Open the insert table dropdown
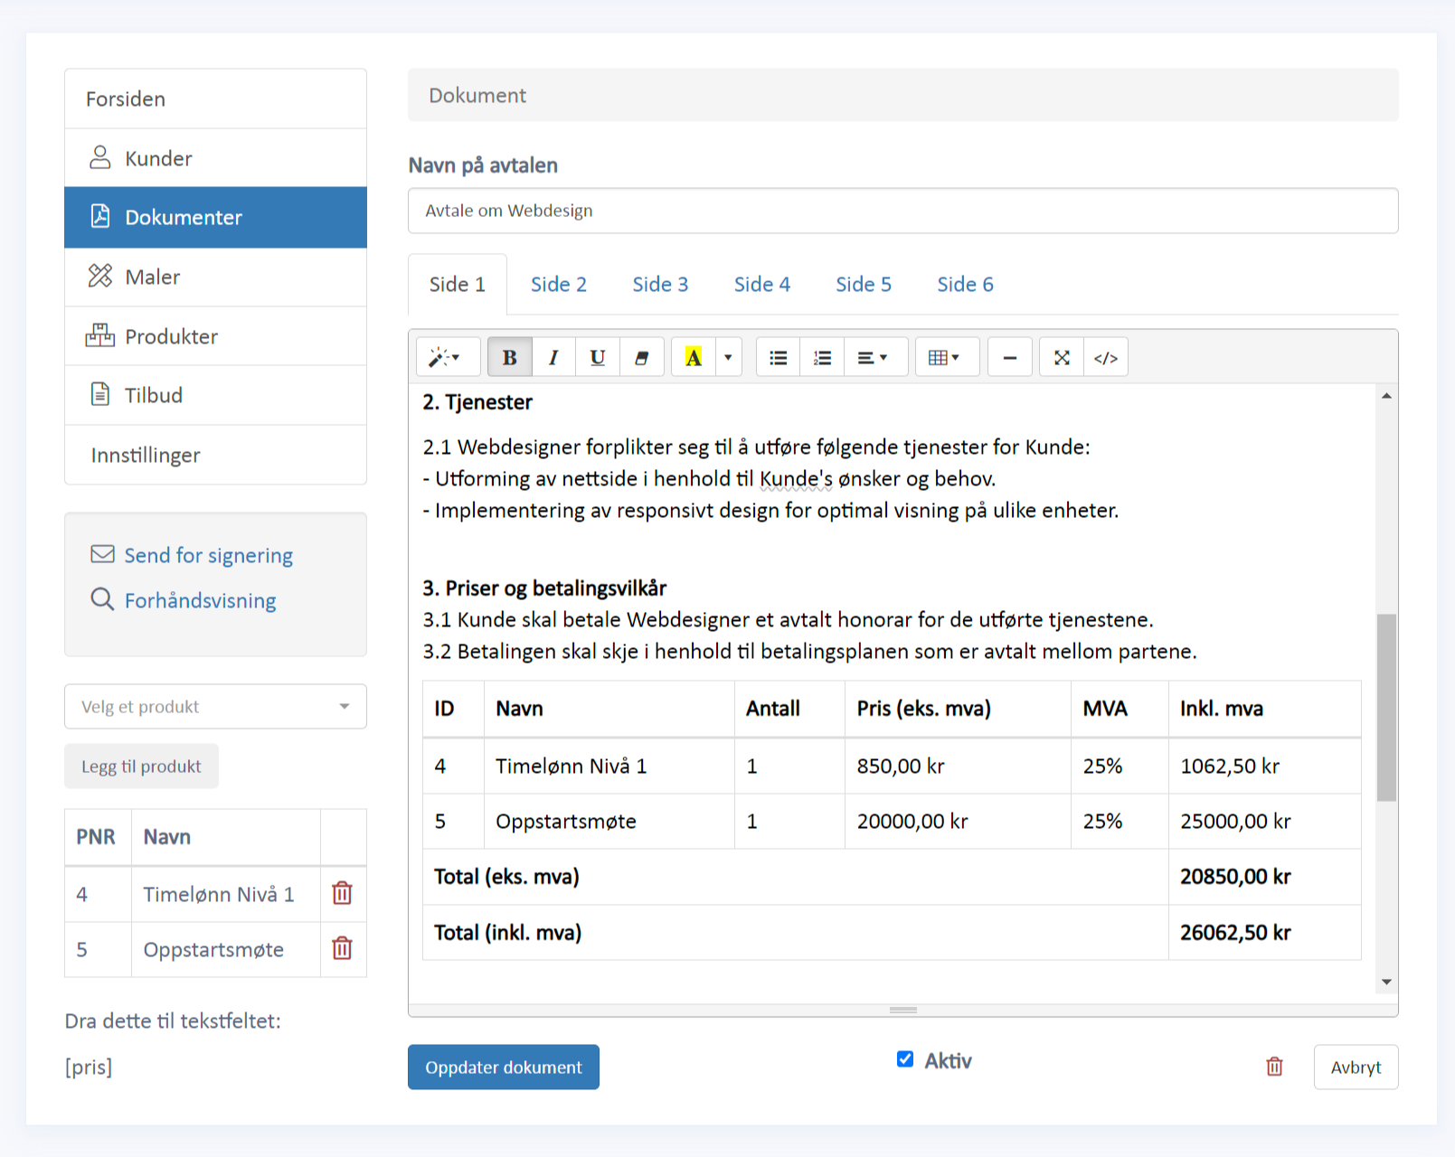This screenshot has height=1157, width=1455. tap(946, 358)
